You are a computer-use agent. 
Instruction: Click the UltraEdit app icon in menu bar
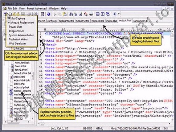tap(5, 9)
